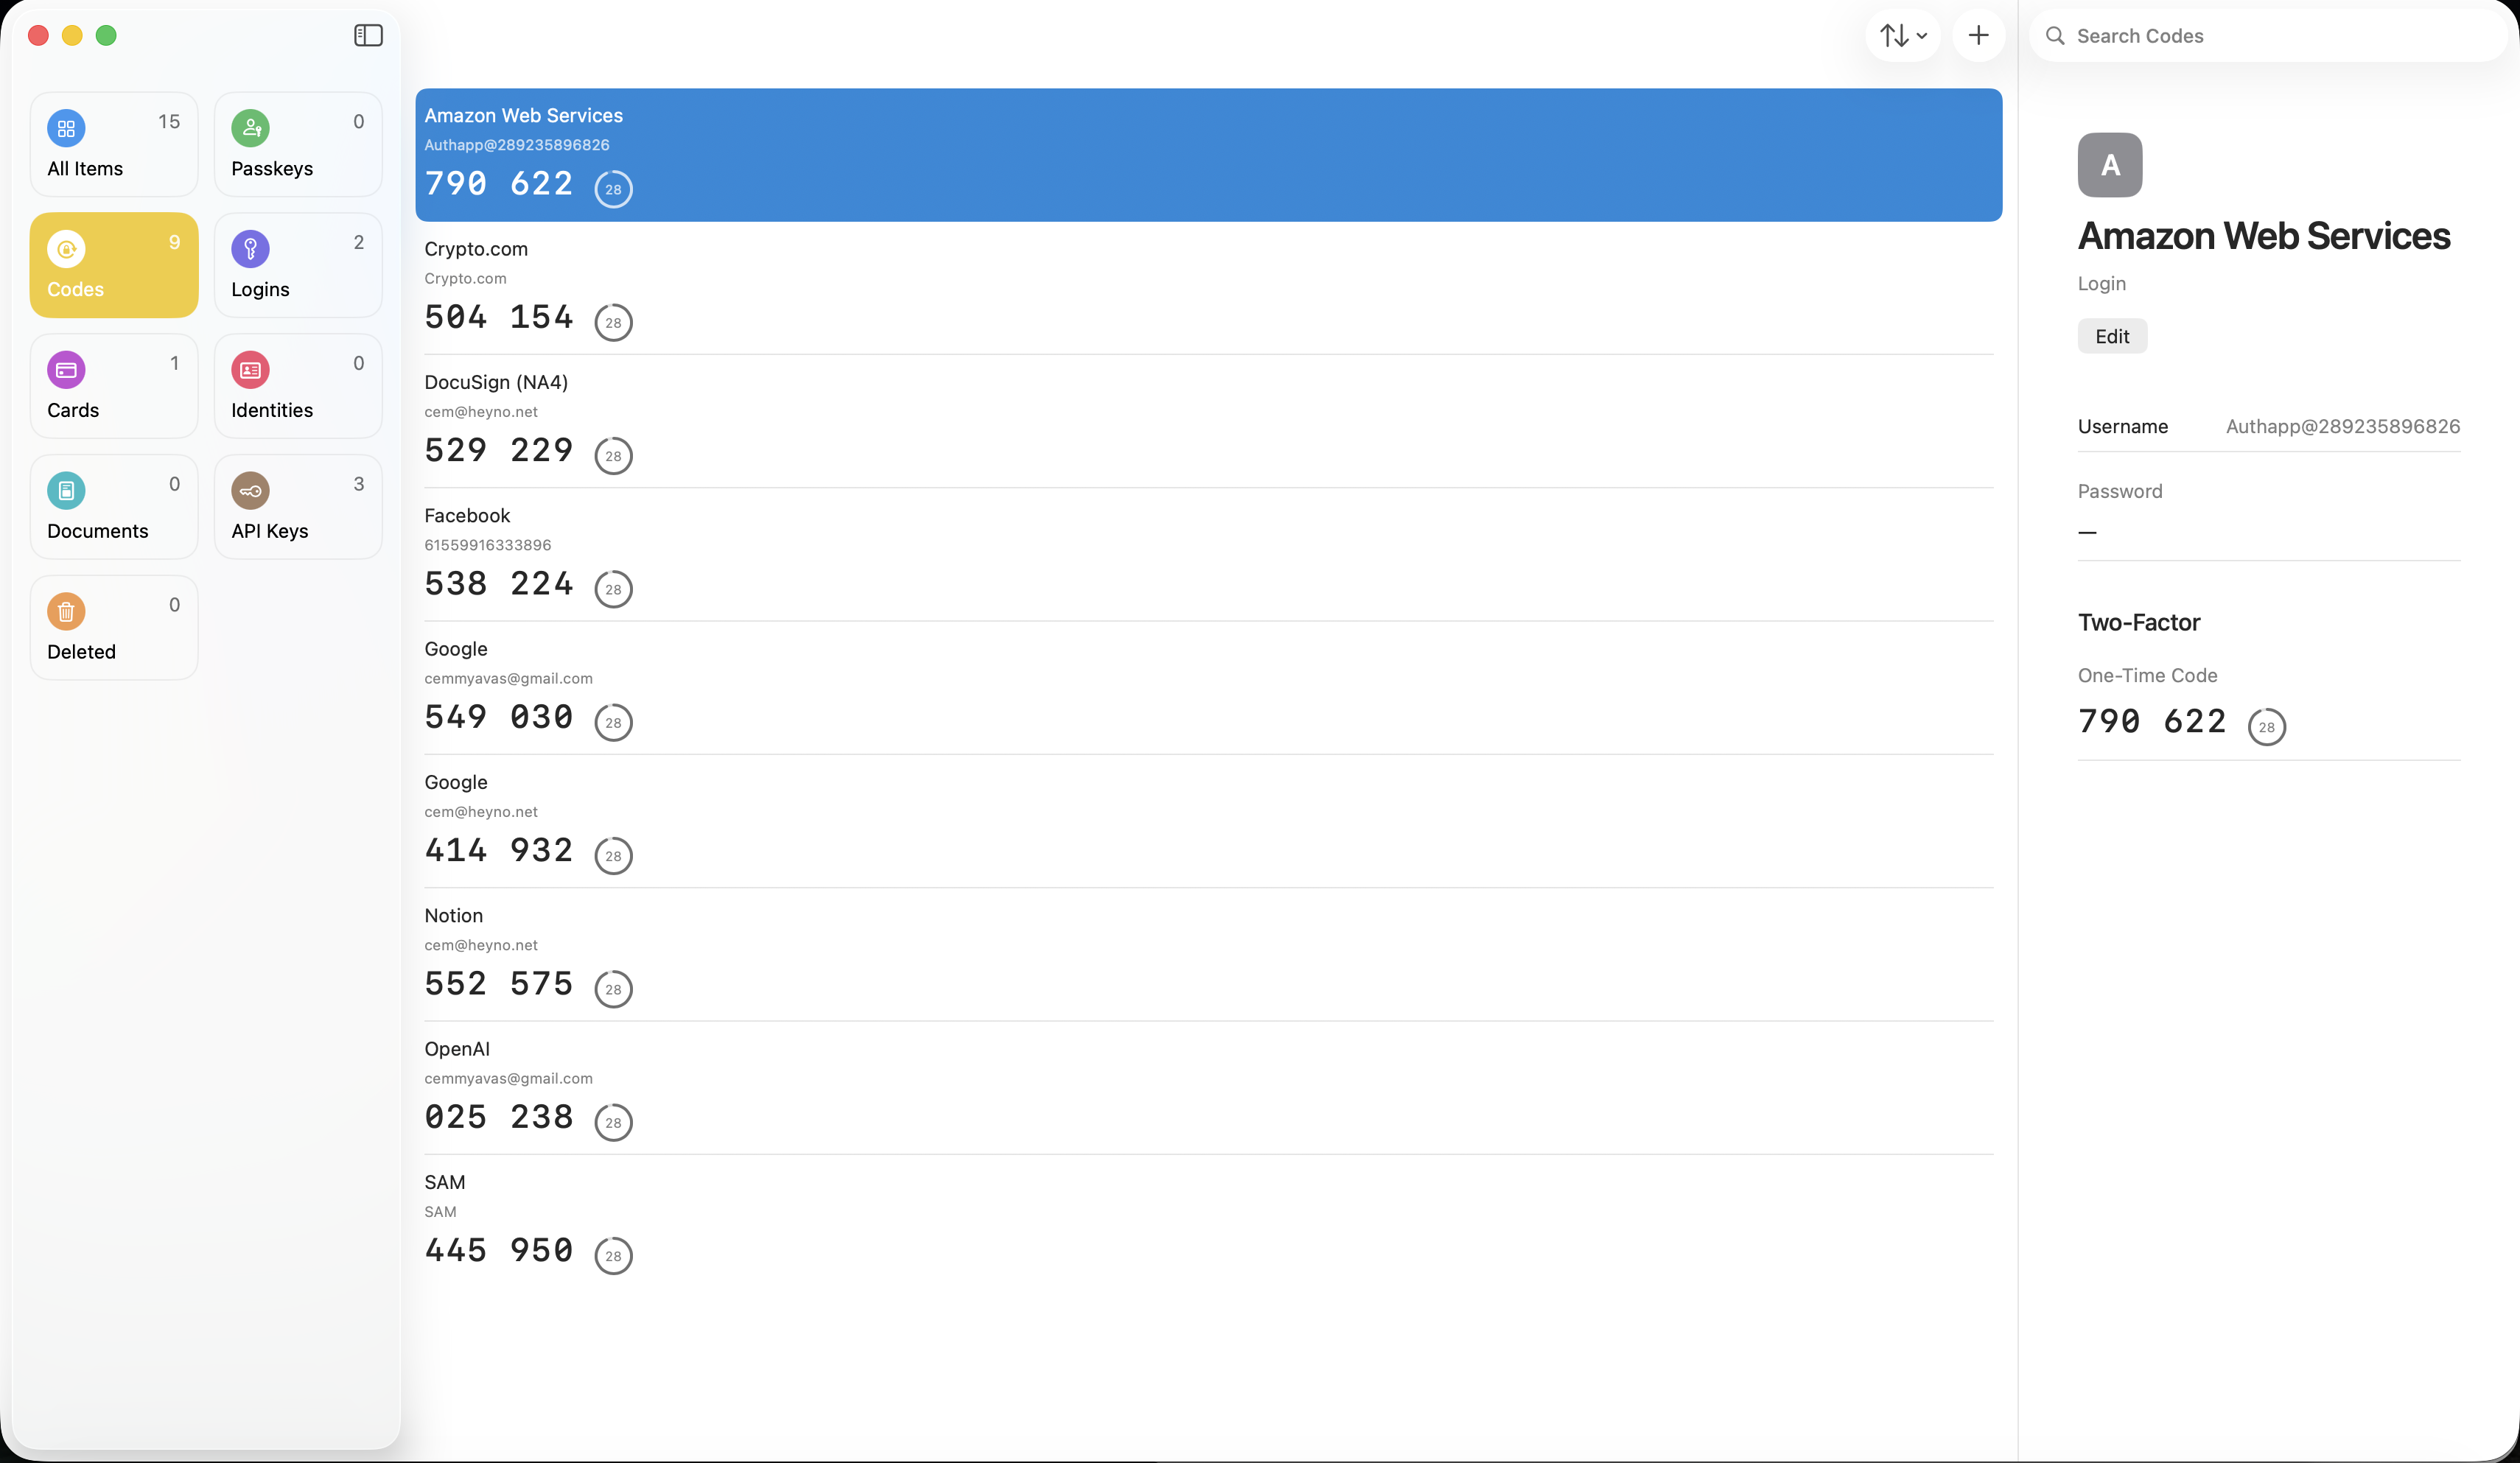Viewport: 2520px width, 1463px height.
Task: Select the OpenAI code entry
Action: coord(1208,1088)
